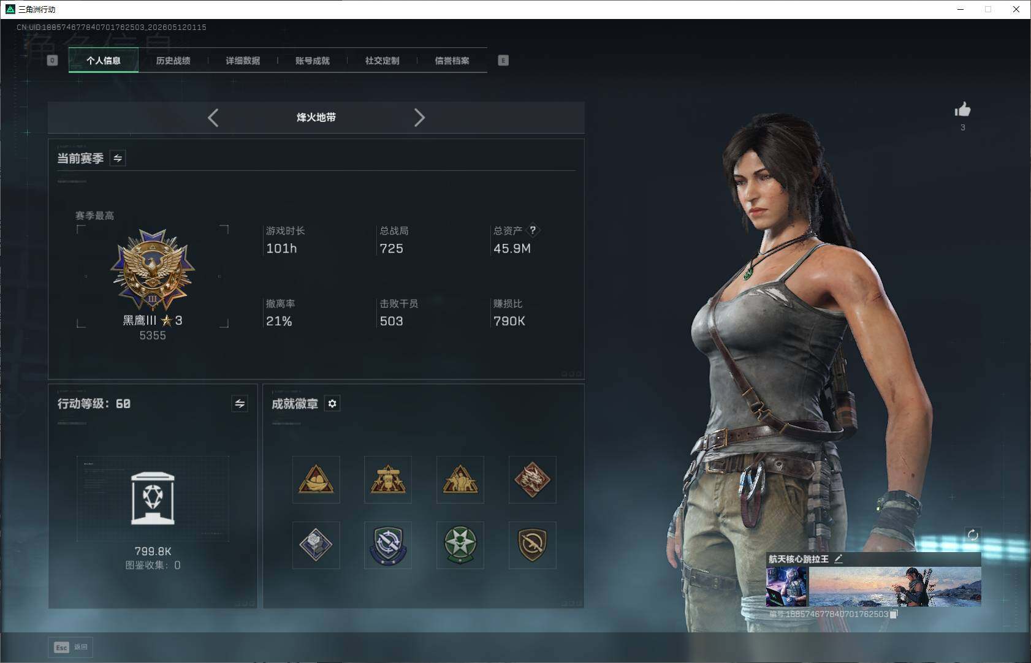This screenshot has height=663, width=1031.
Task: Click the 503 operators defeated value
Action: click(392, 321)
